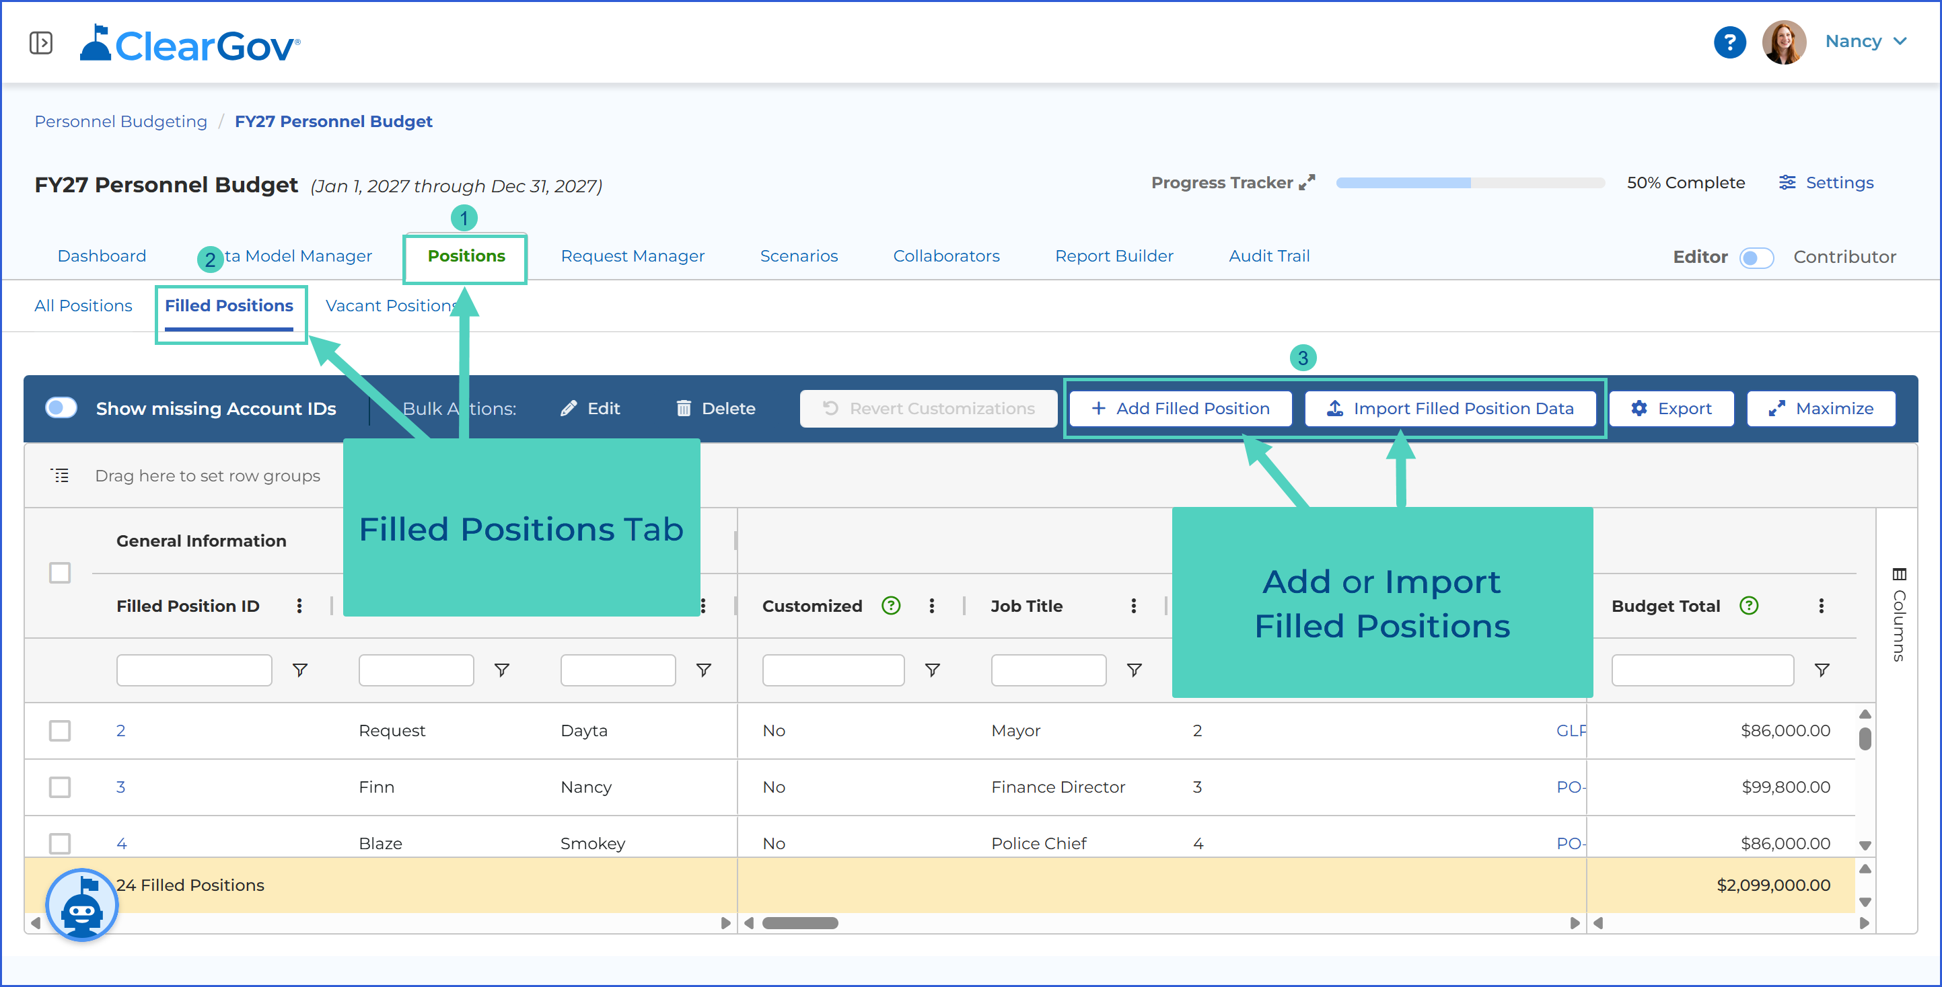The width and height of the screenshot is (1942, 987).
Task: Toggle Show missing Account IDs switch
Action: [x=61, y=408]
